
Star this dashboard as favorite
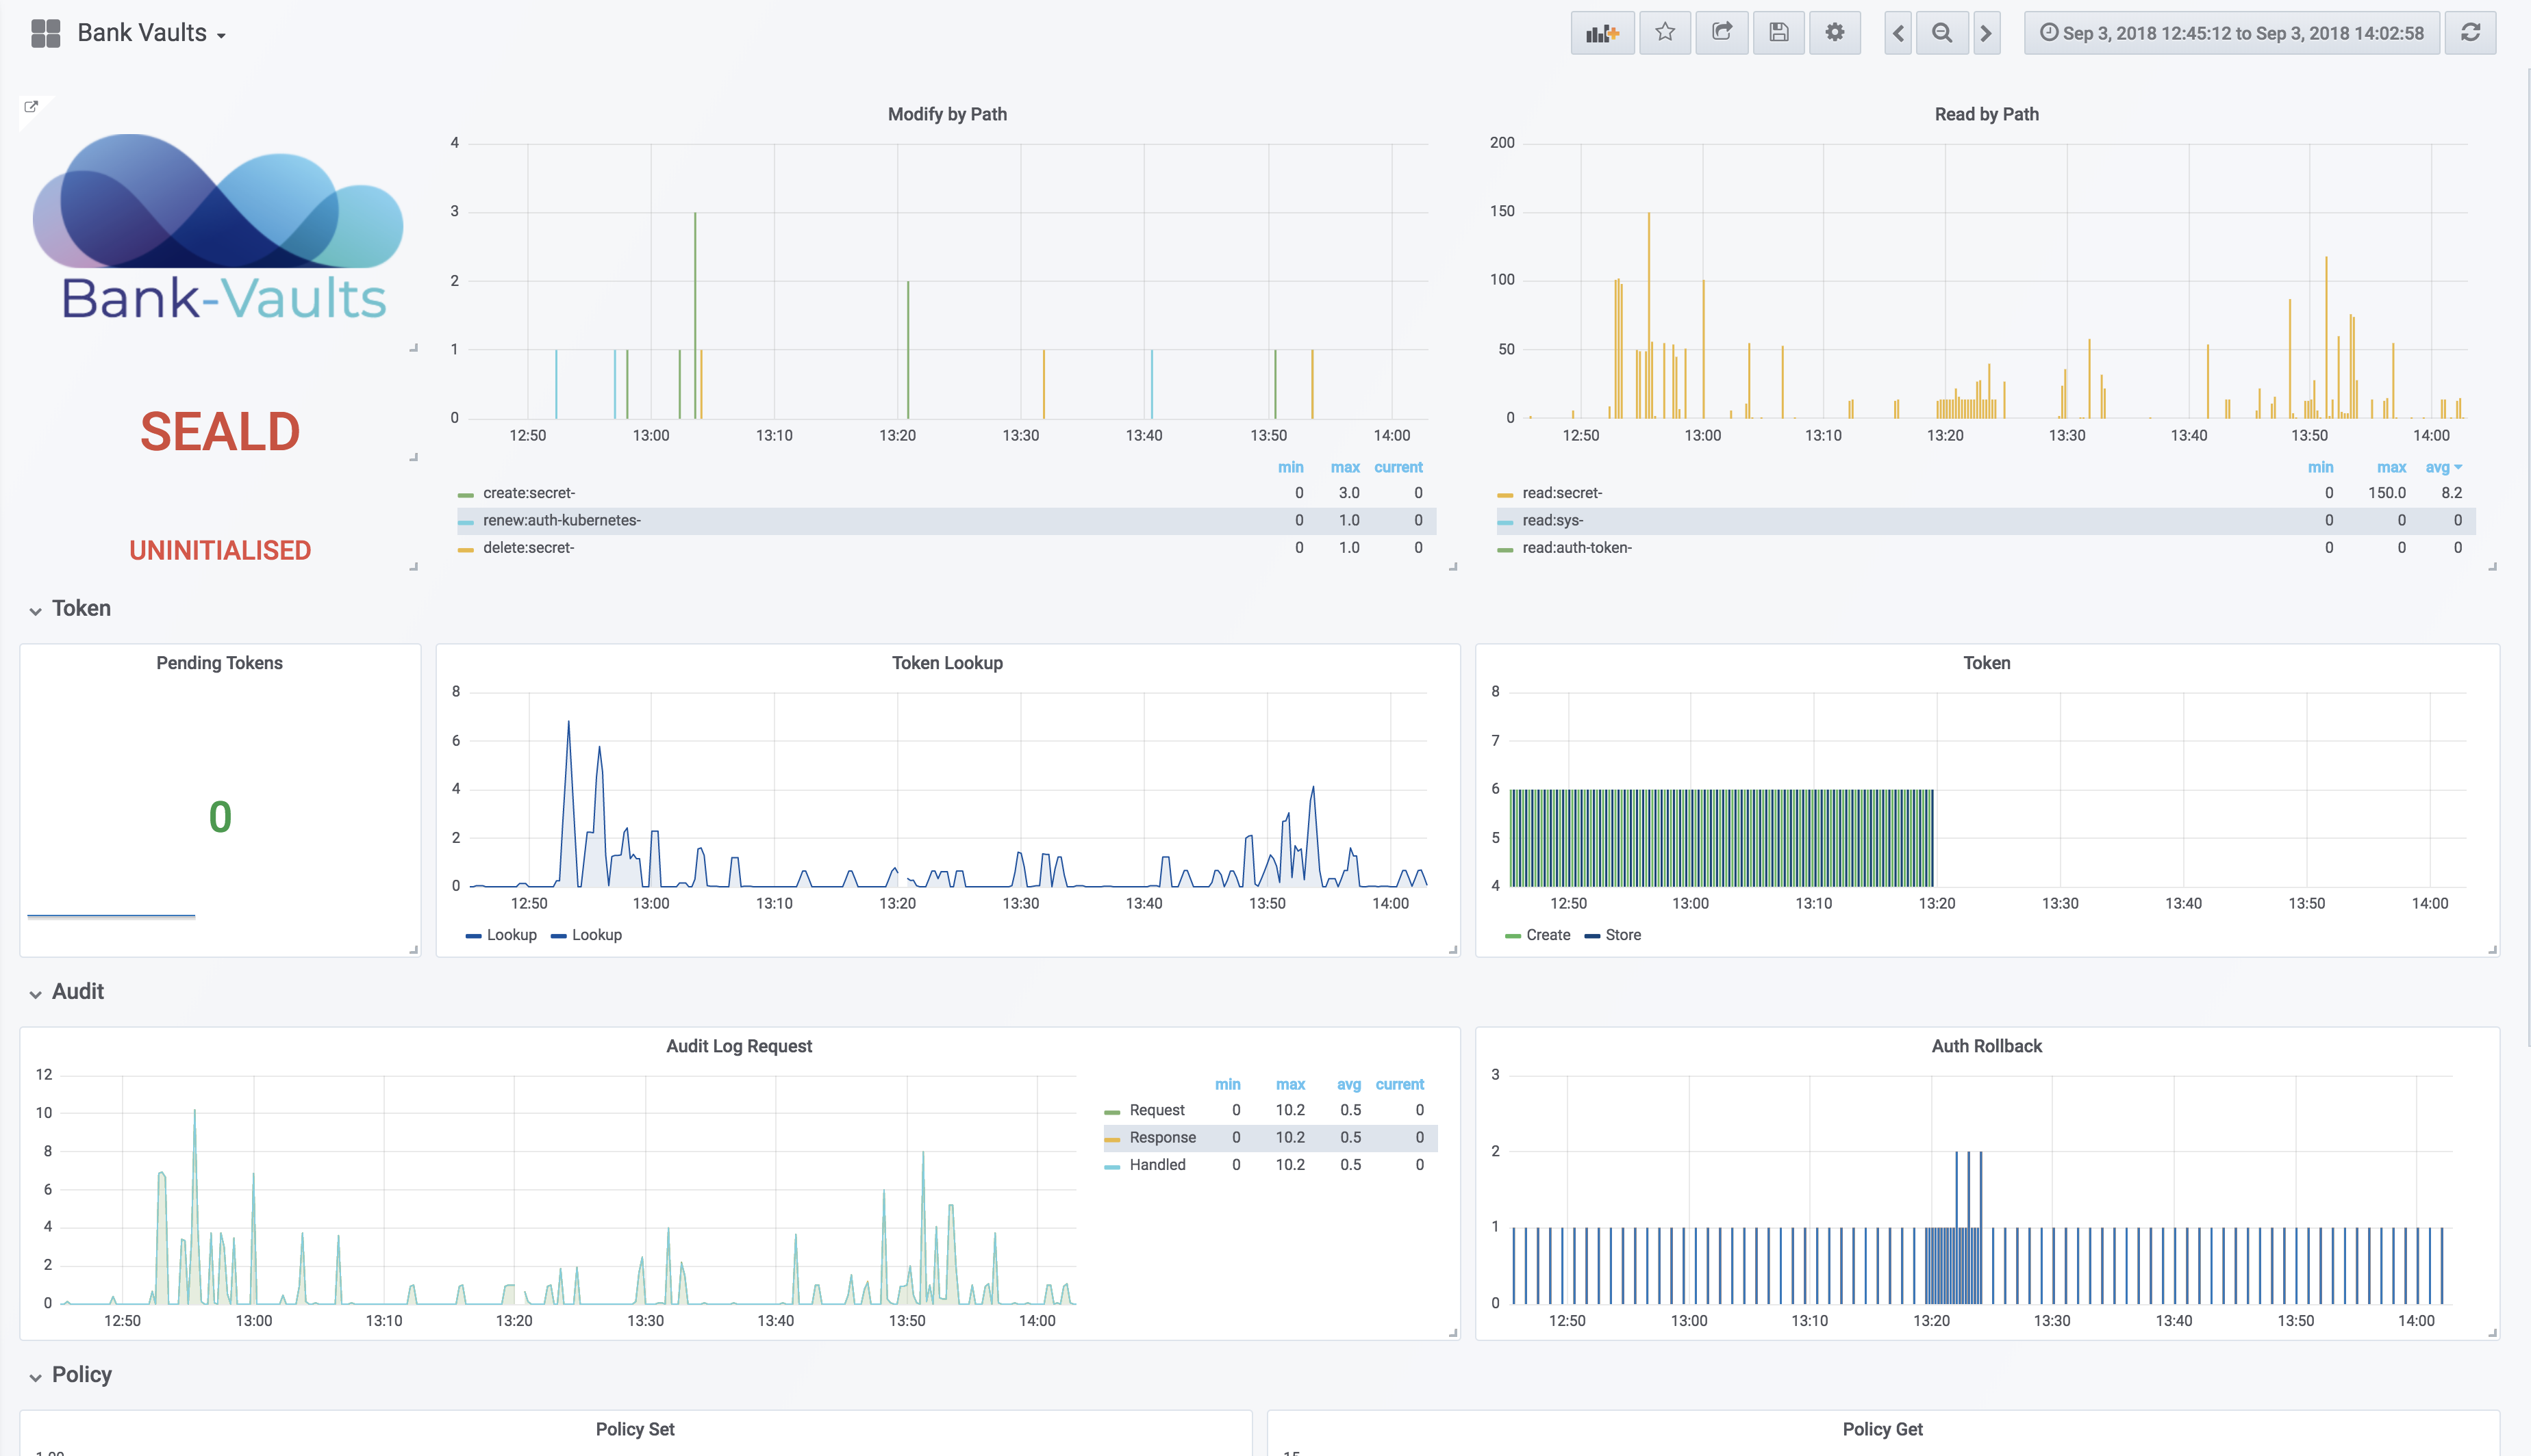(x=1664, y=33)
